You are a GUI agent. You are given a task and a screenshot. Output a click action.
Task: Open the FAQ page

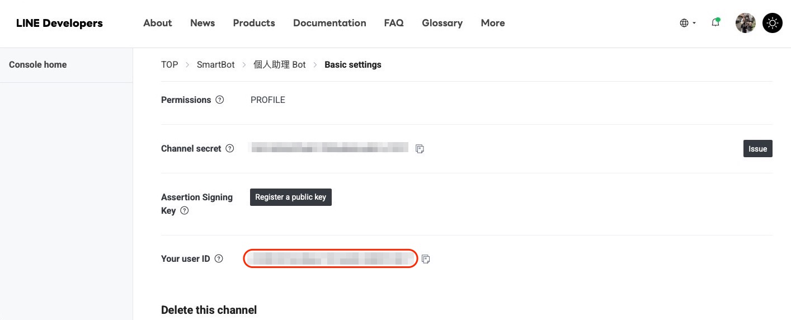click(x=394, y=23)
